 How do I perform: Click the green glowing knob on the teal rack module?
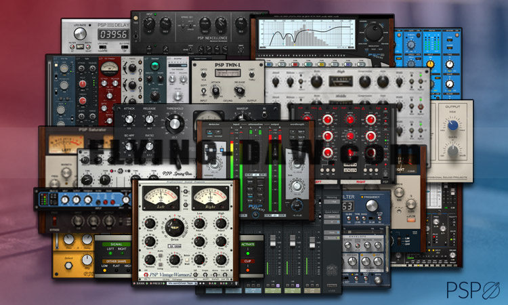coord(155,66)
